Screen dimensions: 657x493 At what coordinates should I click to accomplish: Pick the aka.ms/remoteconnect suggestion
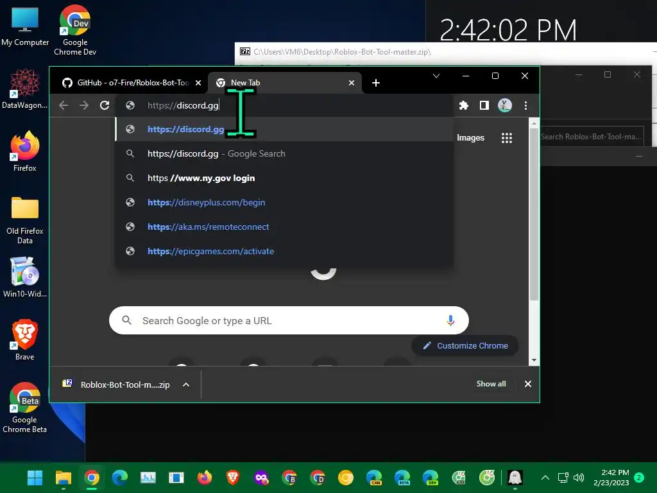[284, 227]
